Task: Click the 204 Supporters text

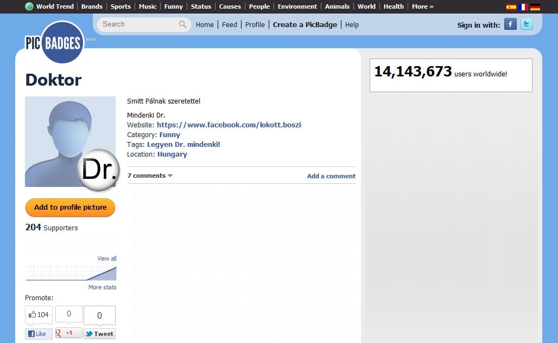Action: tap(52, 227)
